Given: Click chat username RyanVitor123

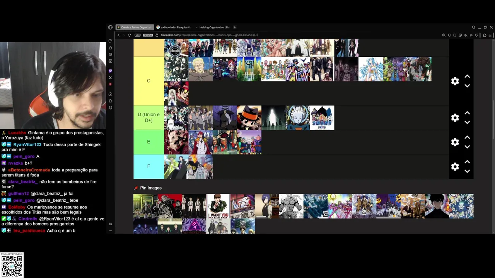Looking at the screenshot, I should (27, 145).
